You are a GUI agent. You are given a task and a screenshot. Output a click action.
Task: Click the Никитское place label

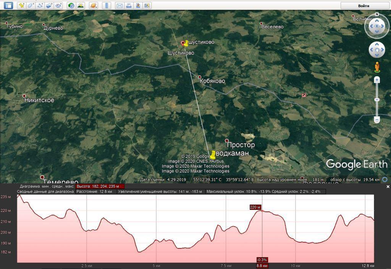tap(39, 100)
